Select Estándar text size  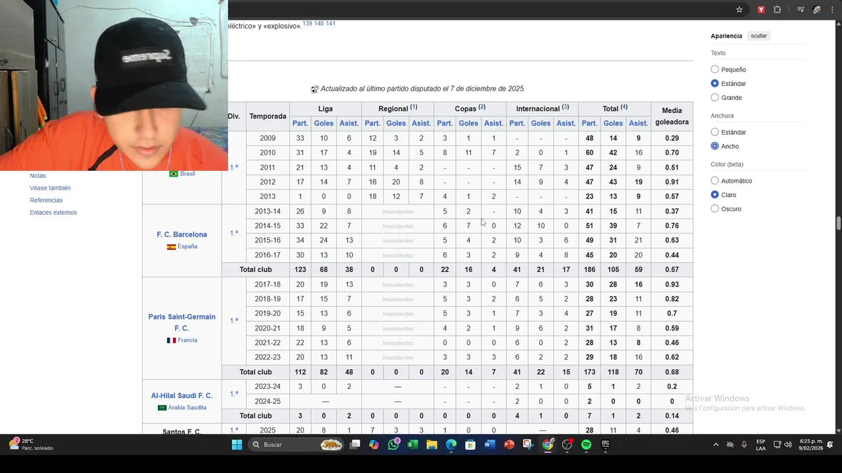coord(715,83)
